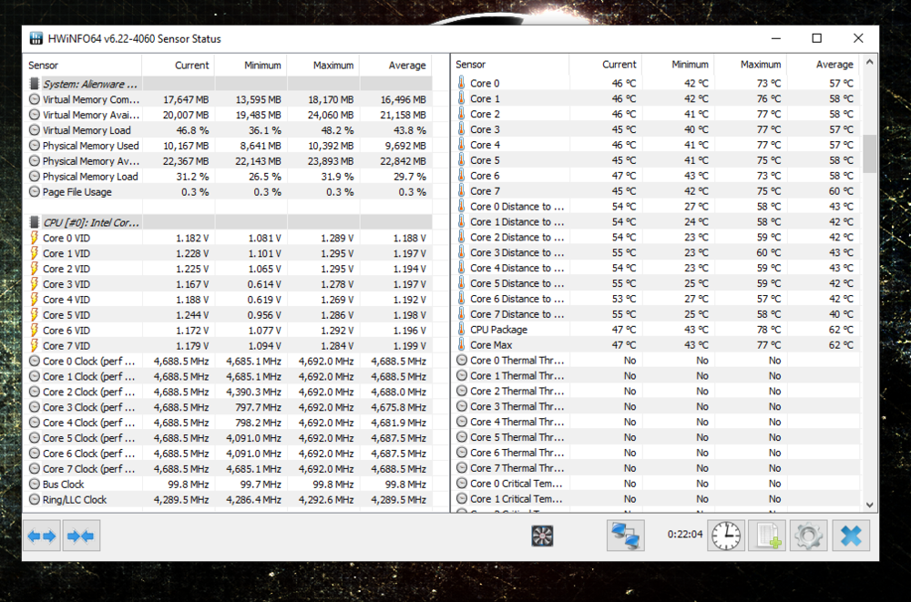The width and height of the screenshot is (911, 602).
Task: Click the HWiNFO64 title bar app icon
Action: point(36,38)
